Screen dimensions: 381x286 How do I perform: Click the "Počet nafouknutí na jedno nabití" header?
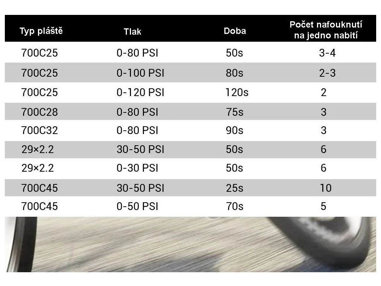[326, 31]
